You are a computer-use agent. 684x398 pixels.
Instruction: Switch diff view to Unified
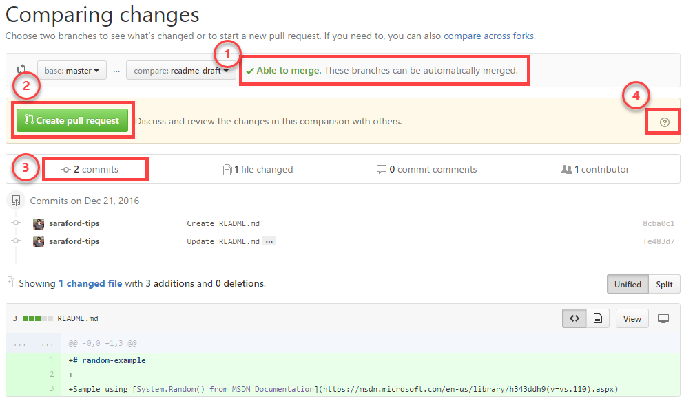click(628, 284)
